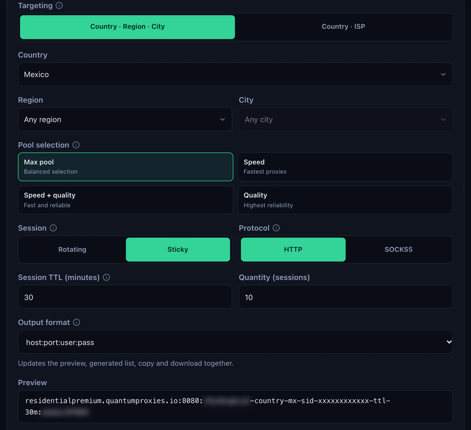This screenshot has width=471, height=430.
Task: Click the Session info icon
Action: click(x=53, y=228)
